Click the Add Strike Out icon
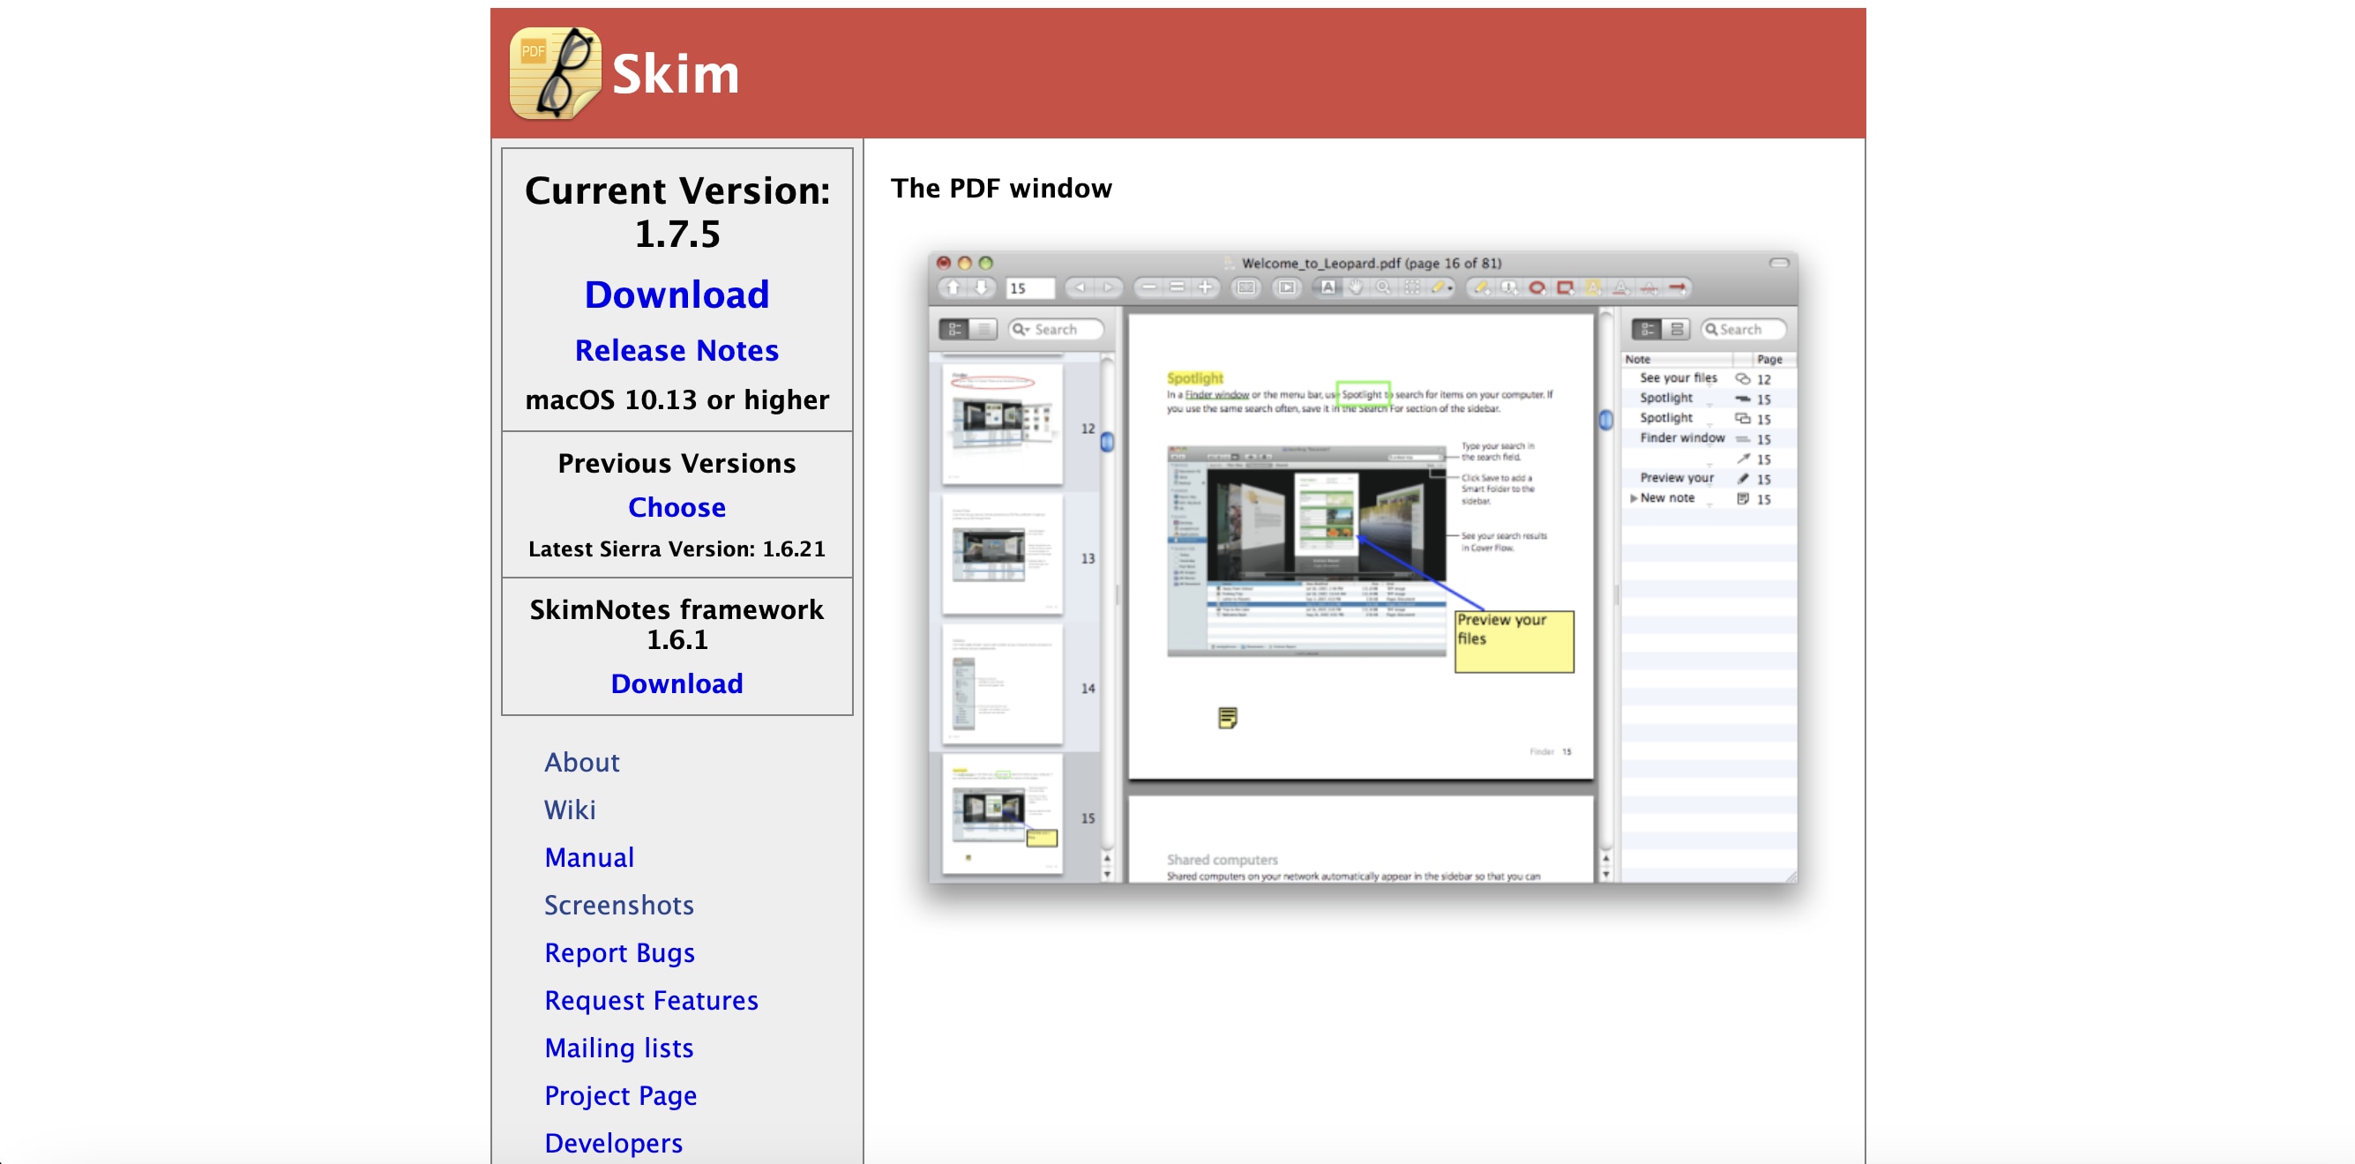The height and width of the screenshot is (1164, 2355). coord(1649,287)
